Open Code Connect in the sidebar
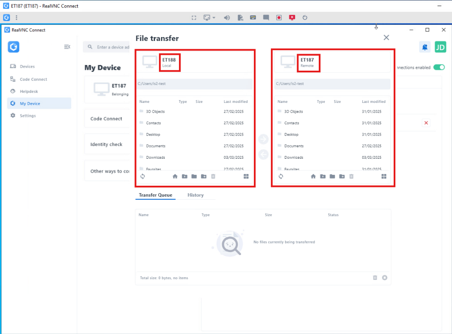The image size is (452, 334). 39,79
